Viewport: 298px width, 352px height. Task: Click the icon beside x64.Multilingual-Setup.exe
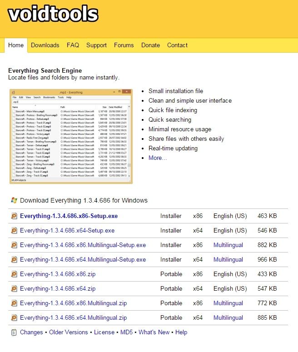14,260
